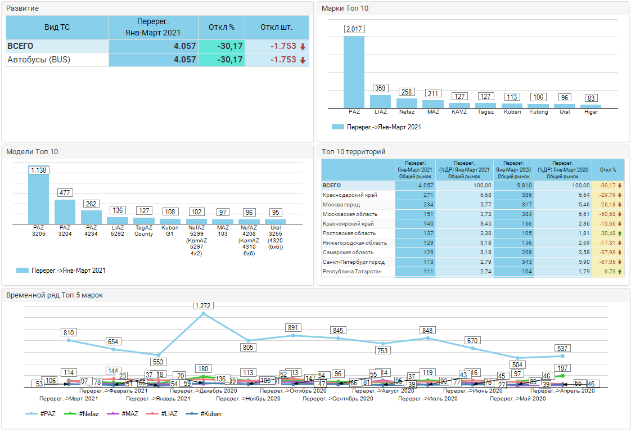
Task: Click the PAZ 3205 bar in Модели Топ 10
Action: 38,199
